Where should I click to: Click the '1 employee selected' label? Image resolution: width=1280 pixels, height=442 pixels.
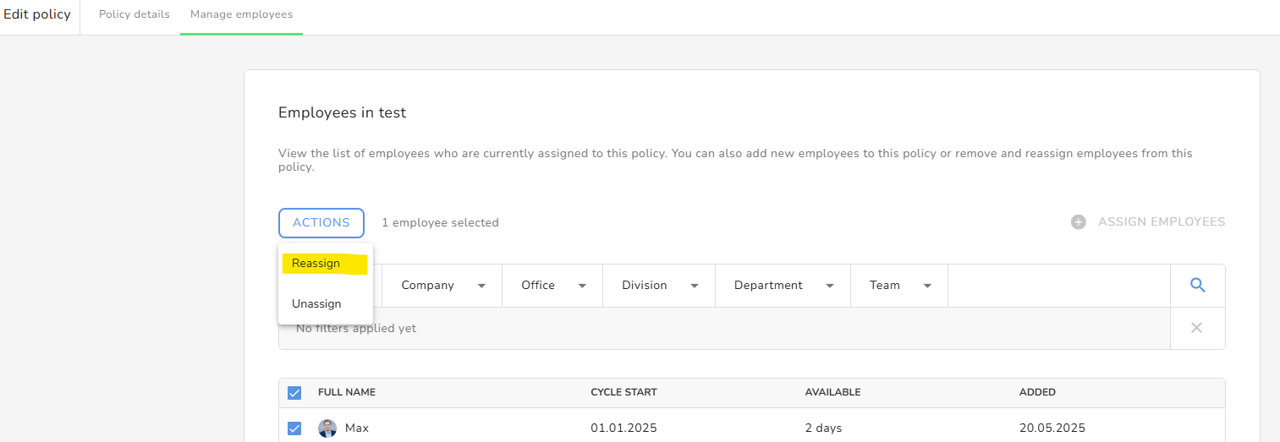[440, 223]
